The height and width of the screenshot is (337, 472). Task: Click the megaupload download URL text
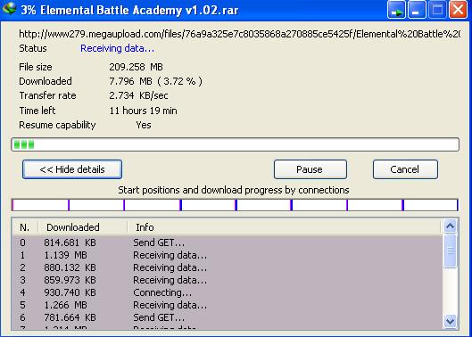239,34
